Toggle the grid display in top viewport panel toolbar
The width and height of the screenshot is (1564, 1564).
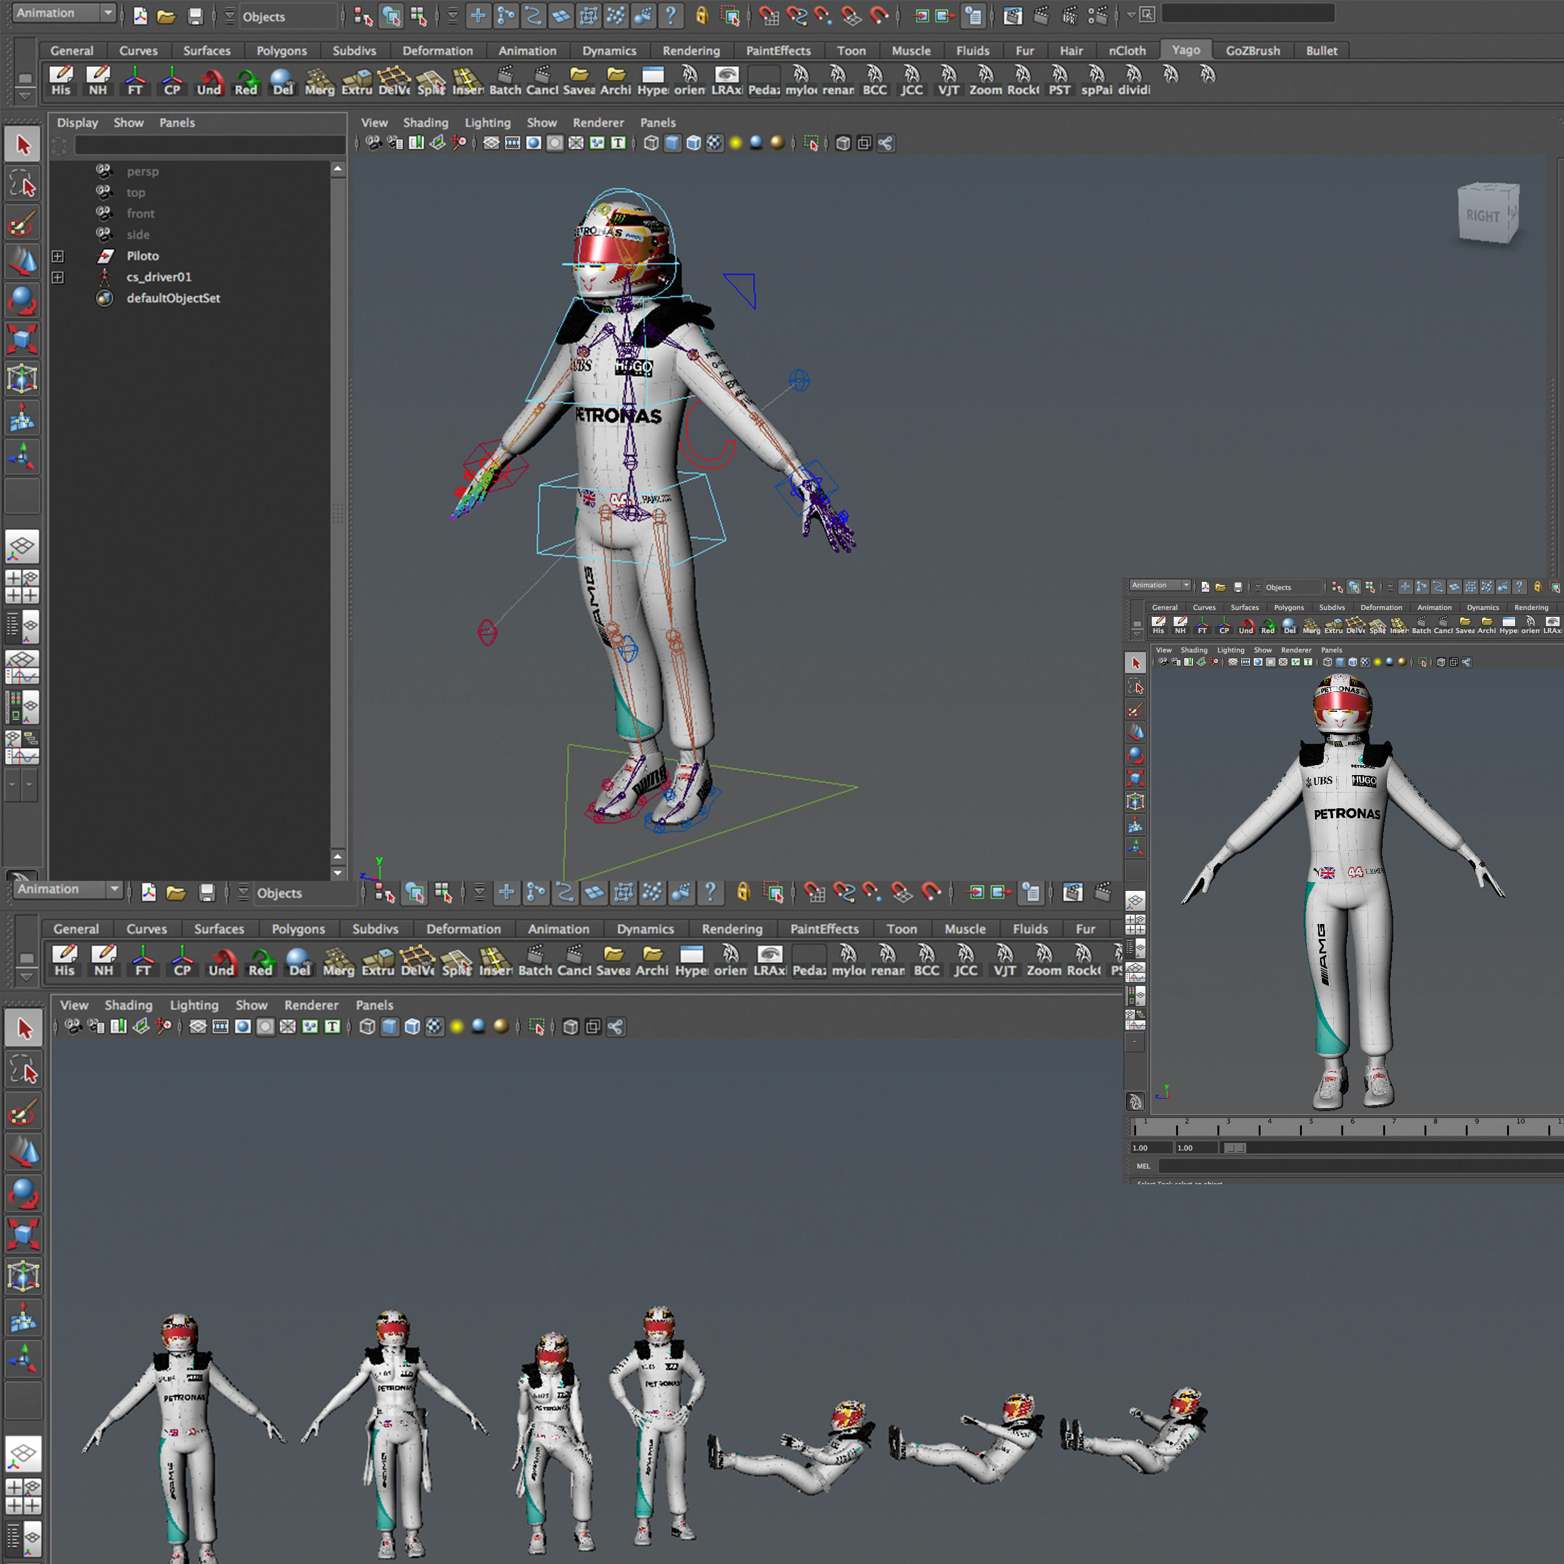490,143
